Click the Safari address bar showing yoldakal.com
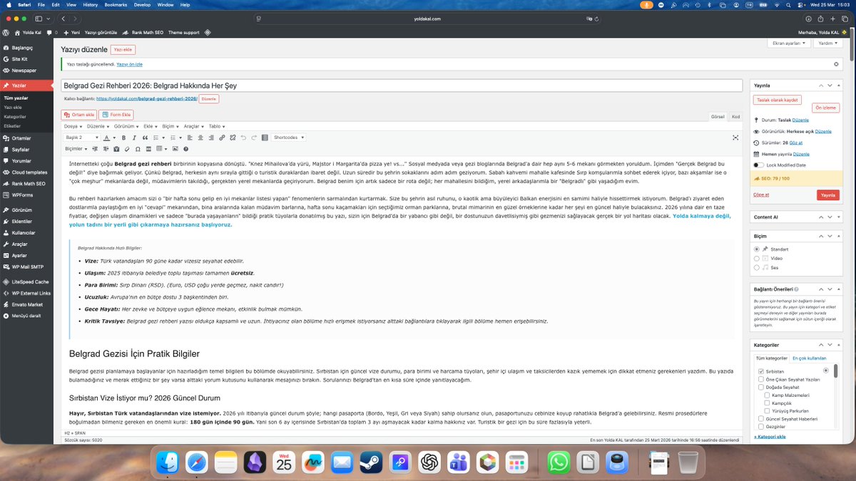Screen dimensions: 856x481 coord(427,19)
